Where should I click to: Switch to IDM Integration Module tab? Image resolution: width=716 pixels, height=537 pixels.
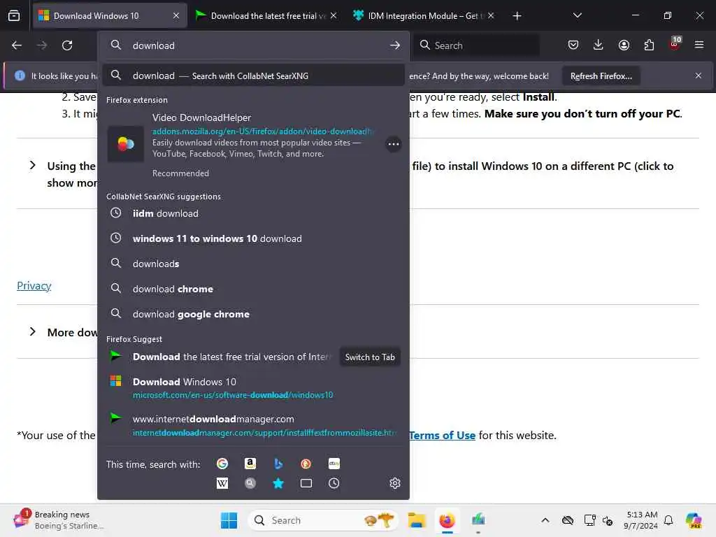pyautogui.click(x=422, y=16)
